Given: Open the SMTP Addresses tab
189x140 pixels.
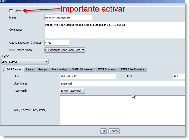Looking at the screenshot, I should tap(82, 69).
